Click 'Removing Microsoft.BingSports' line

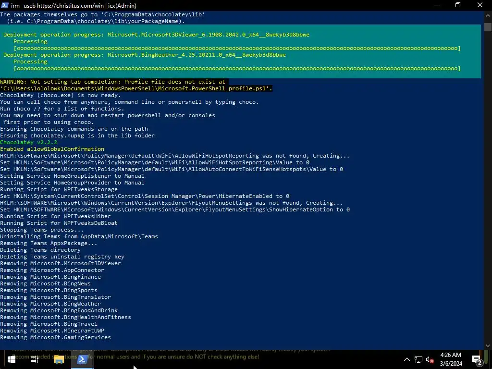tap(49, 290)
